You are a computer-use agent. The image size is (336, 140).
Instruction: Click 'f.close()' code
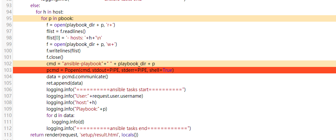55,57
